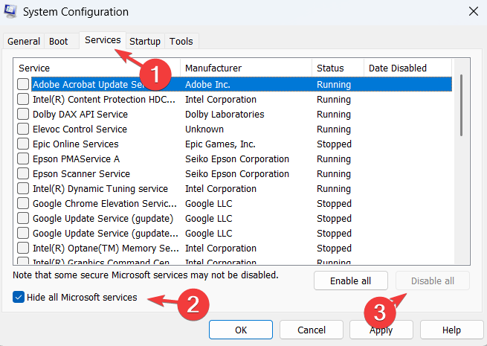Check the Adobe Acrobat Update Service box
This screenshot has width=487, height=346.
23,85
